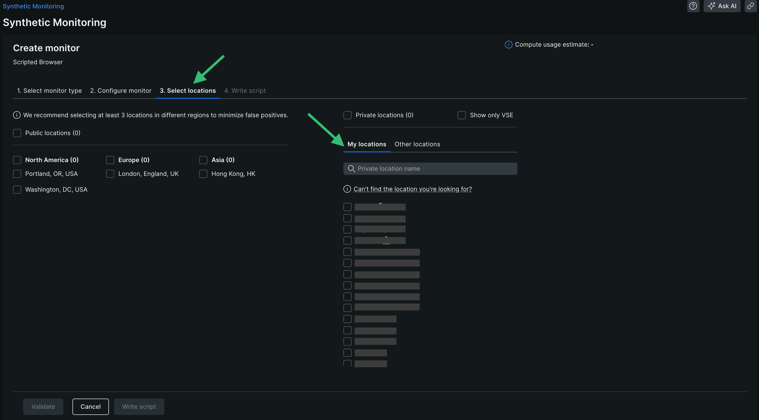The image size is (759, 420).
Task: Check the Portland, OR, USA location
Action: (x=17, y=174)
